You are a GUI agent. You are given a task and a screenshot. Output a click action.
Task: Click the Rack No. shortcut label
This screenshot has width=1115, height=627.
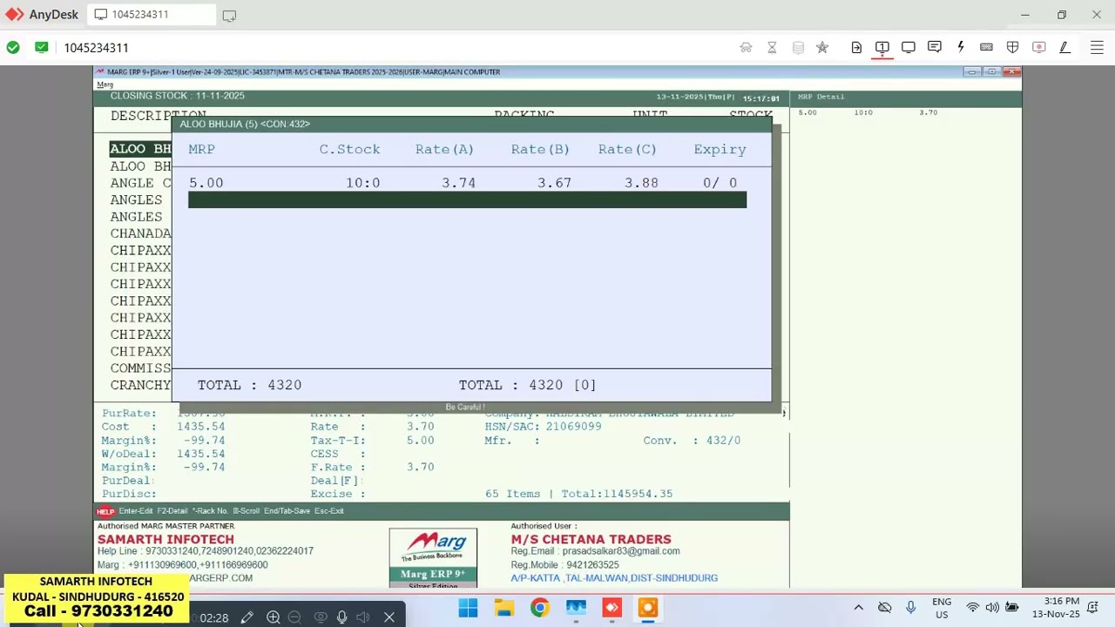(x=210, y=511)
